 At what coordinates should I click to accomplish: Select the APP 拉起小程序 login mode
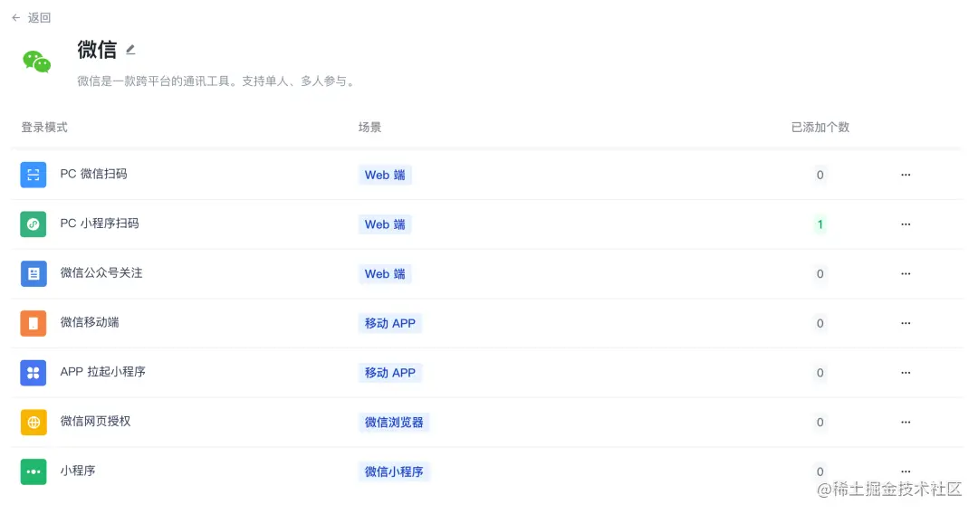pos(103,371)
